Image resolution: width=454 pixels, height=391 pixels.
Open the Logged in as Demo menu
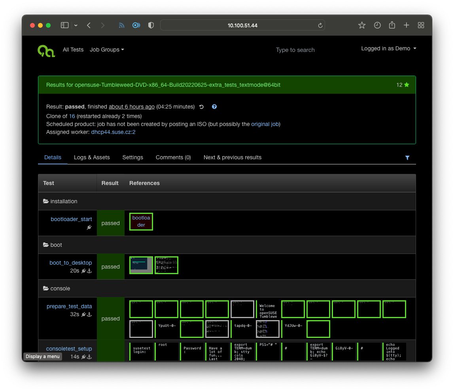pyautogui.click(x=389, y=48)
